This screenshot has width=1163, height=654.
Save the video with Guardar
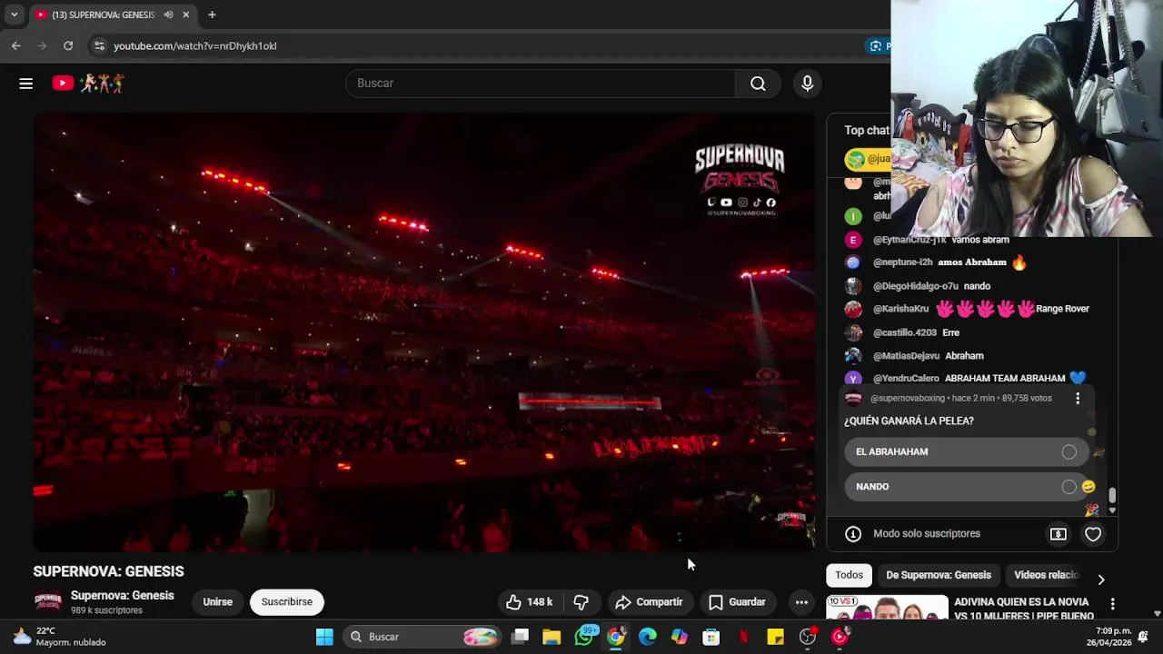click(x=737, y=602)
